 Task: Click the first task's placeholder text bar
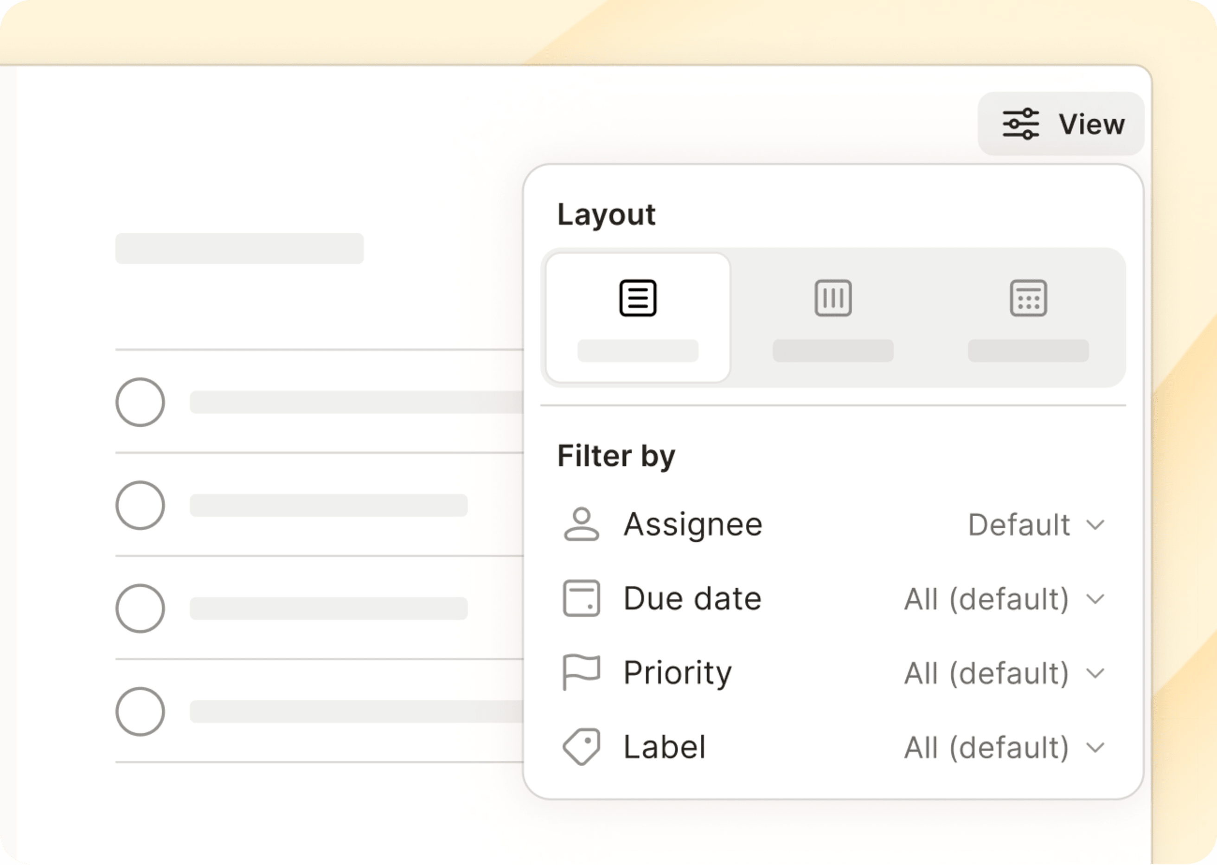[x=352, y=402]
